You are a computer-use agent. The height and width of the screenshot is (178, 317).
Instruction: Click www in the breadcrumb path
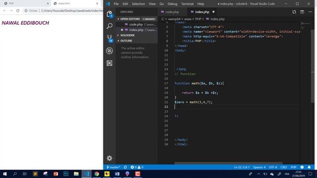pyautogui.click(x=188, y=19)
